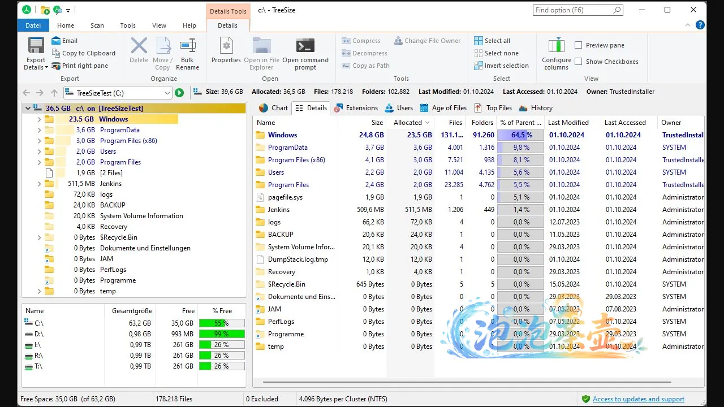Open Access to updates and support link
Screen dimensions: 724x407
click(x=639, y=399)
